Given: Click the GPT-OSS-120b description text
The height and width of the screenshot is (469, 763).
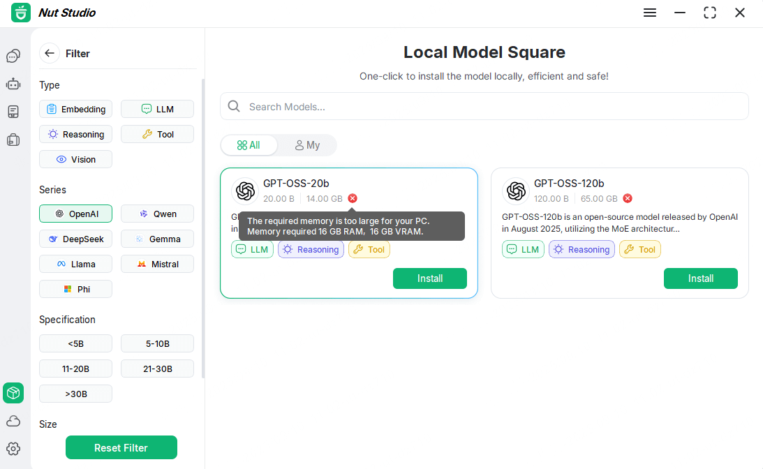Looking at the screenshot, I should point(620,223).
